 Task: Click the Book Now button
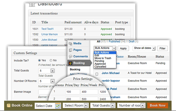click(158, 105)
